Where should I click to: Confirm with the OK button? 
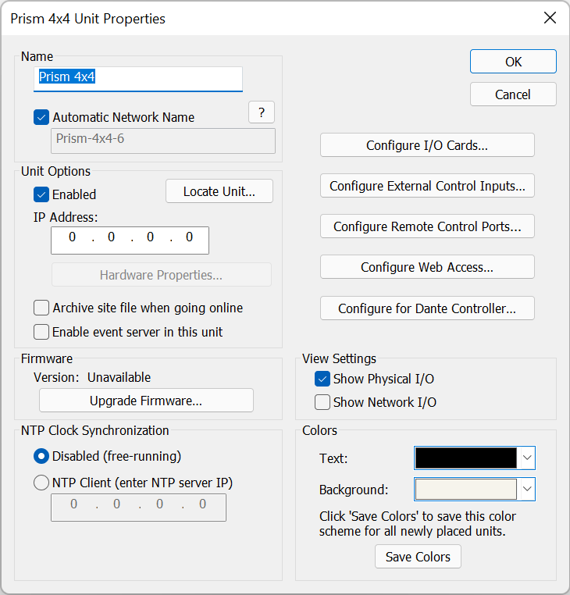pyautogui.click(x=513, y=62)
